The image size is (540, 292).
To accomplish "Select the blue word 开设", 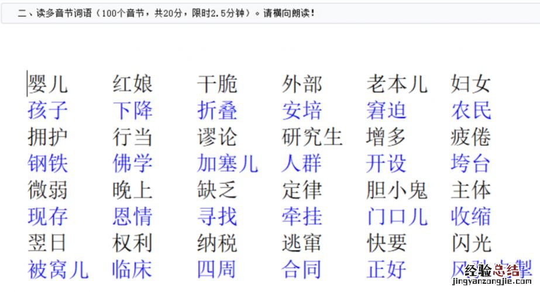I will (386, 163).
